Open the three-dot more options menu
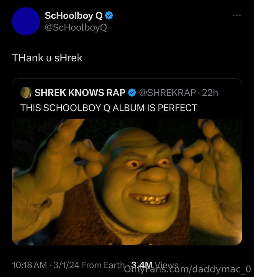Image resolution: width=254 pixels, height=277 pixels. click(236, 15)
